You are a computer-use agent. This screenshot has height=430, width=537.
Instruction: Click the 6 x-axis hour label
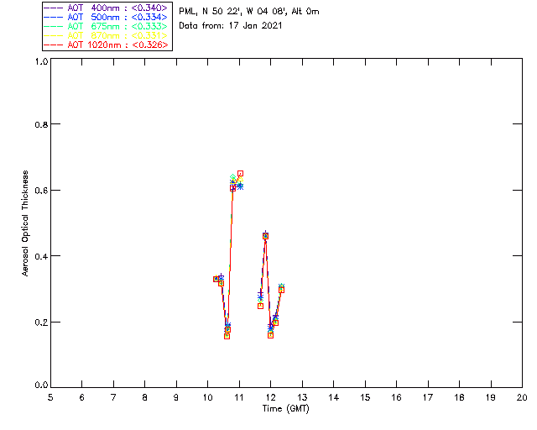82,397
